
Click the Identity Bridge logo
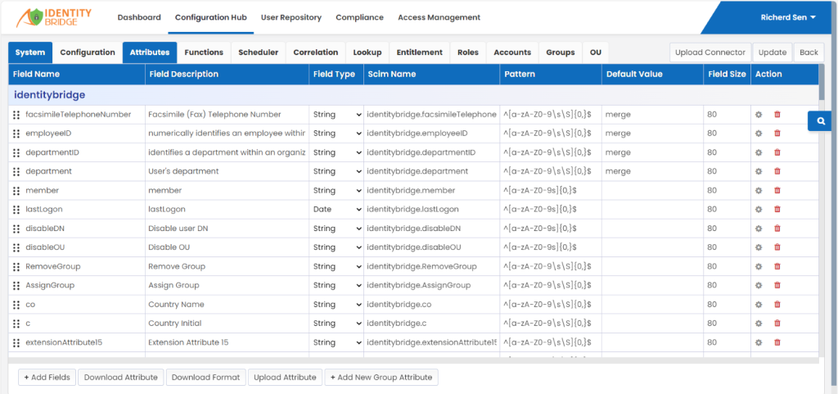53,17
